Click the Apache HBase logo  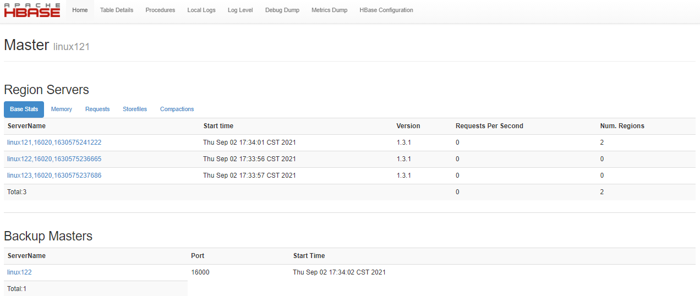(32, 10)
